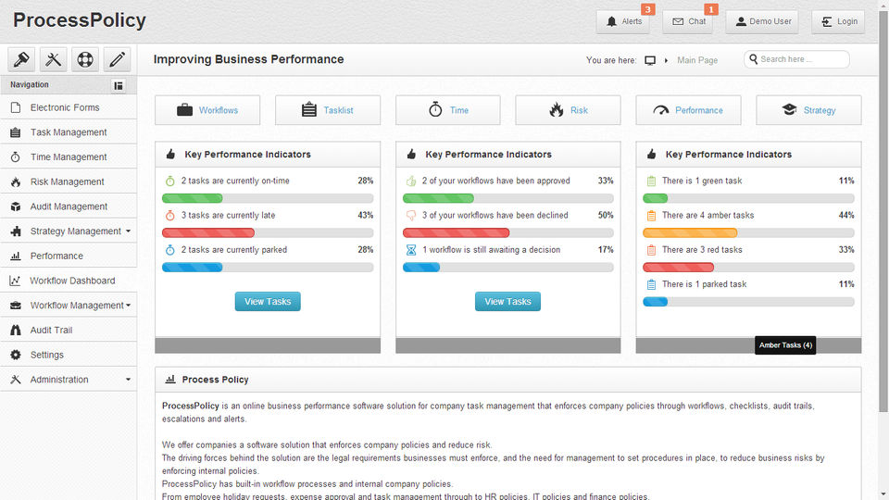Open the Demo User account button

(x=762, y=21)
